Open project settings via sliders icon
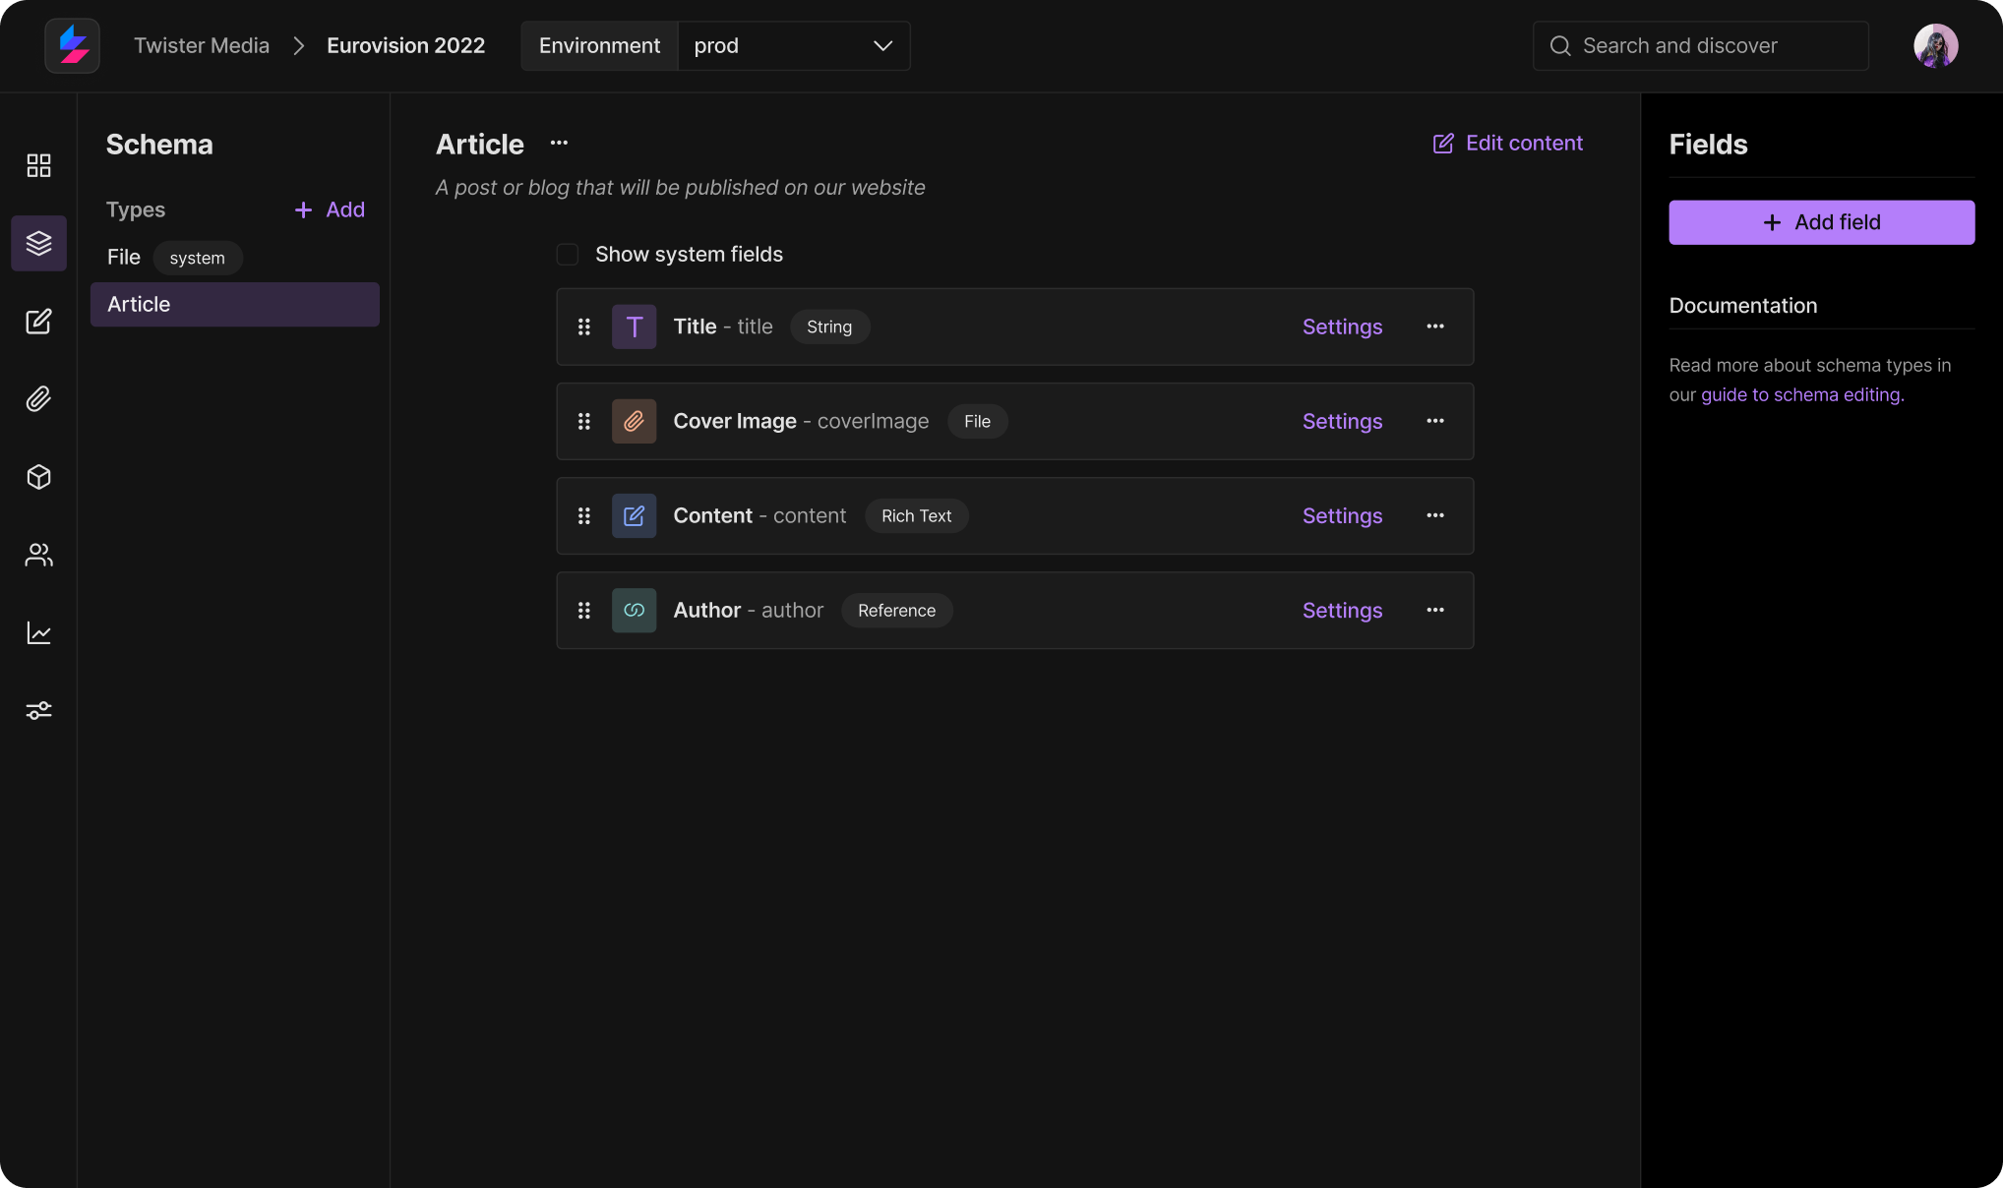 click(38, 710)
